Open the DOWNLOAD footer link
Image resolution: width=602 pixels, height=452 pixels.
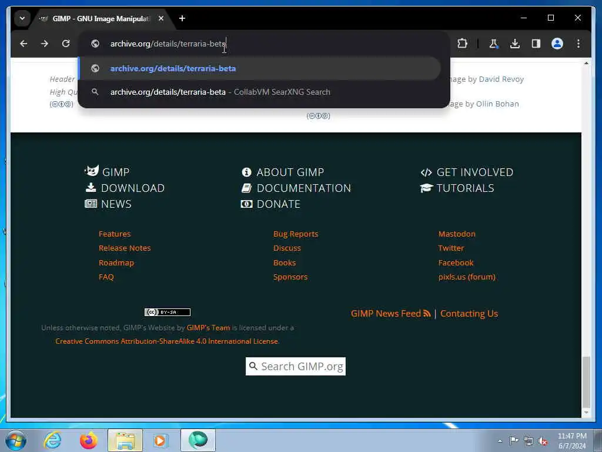pyautogui.click(x=133, y=188)
